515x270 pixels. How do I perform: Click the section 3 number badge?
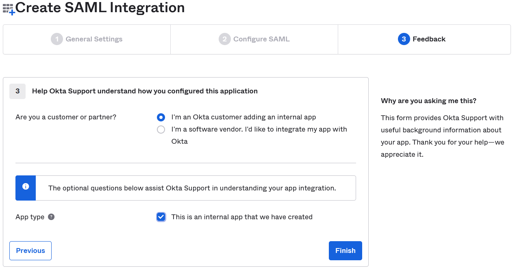(x=17, y=91)
